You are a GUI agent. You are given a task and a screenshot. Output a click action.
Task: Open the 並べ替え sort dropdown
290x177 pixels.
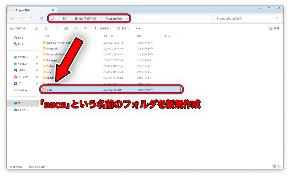[103, 28]
